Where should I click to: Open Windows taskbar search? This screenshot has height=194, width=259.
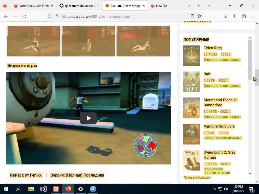point(18,189)
